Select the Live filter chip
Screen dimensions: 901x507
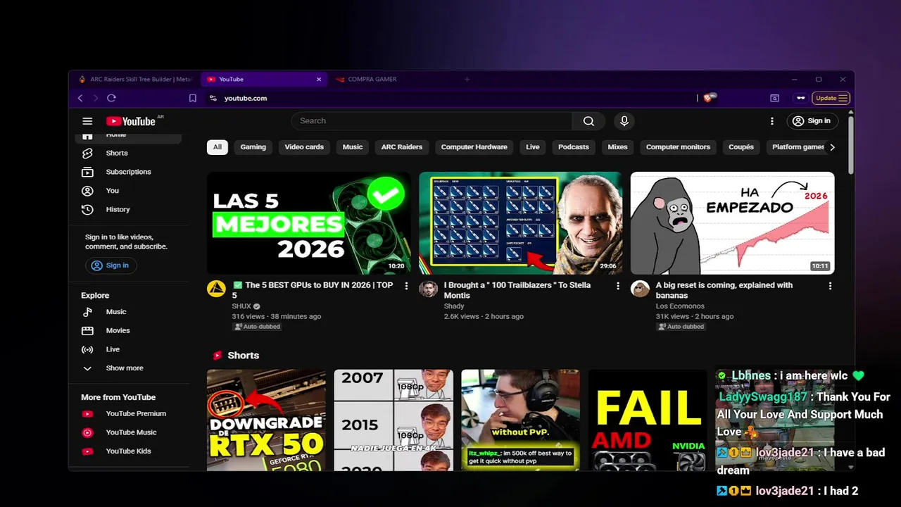[533, 147]
